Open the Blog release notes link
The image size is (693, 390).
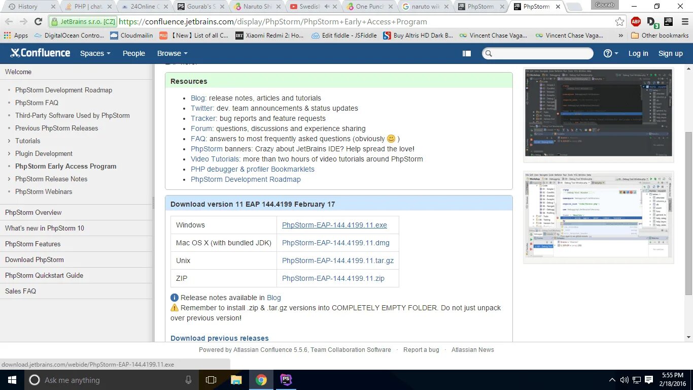274,298
